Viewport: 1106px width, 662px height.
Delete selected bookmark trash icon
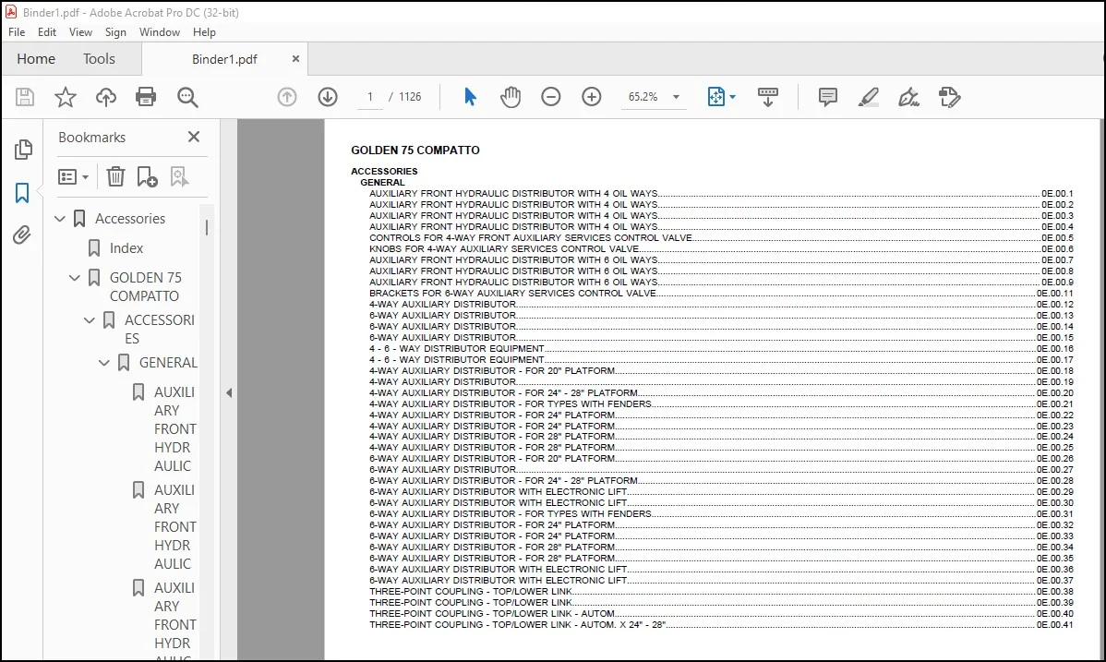pyautogui.click(x=115, y=176)
